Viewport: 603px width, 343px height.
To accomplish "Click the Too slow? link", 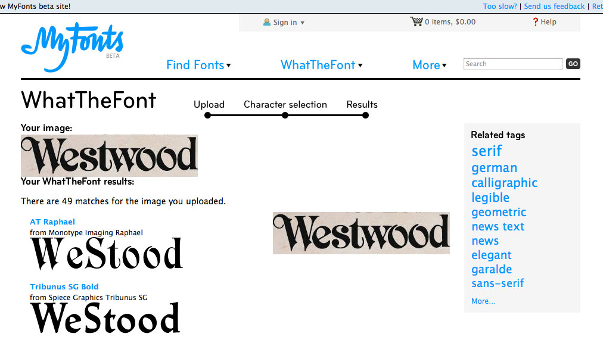I will click(x=500, y=6).
